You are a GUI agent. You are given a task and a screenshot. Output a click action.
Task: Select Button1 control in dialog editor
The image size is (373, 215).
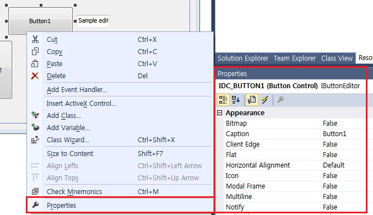click(40, 21)
